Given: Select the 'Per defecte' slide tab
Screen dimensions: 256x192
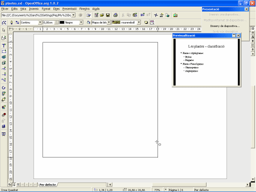Looking at the screenshot, I should coord(47,184).
